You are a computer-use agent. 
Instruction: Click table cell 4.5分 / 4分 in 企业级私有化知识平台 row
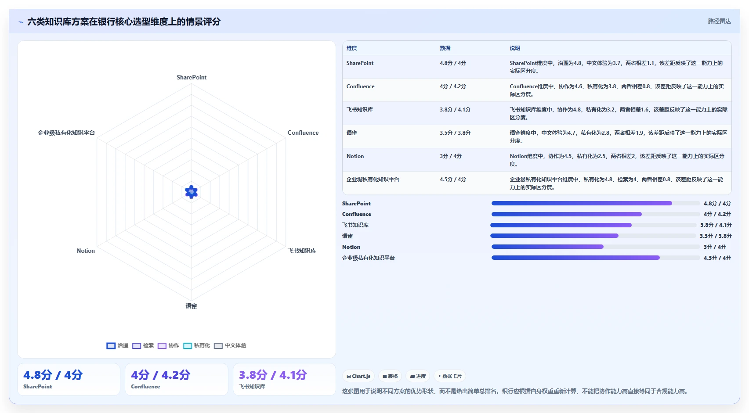tap(453, 180)
